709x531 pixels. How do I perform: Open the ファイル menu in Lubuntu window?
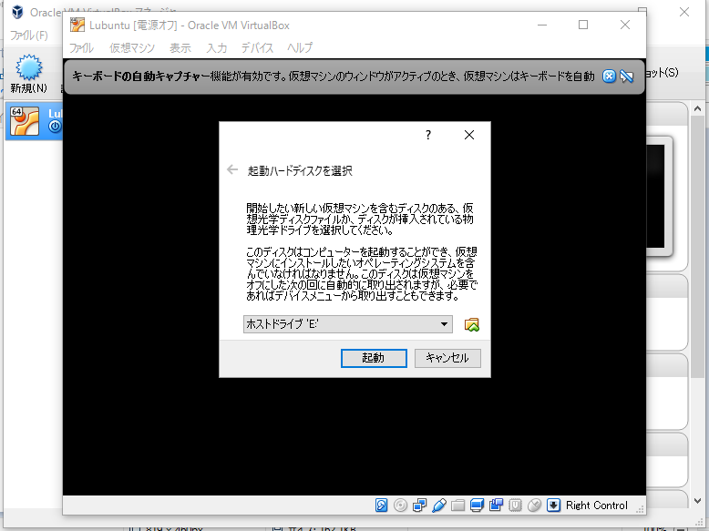pyautogui.click(x=81, y=48)
